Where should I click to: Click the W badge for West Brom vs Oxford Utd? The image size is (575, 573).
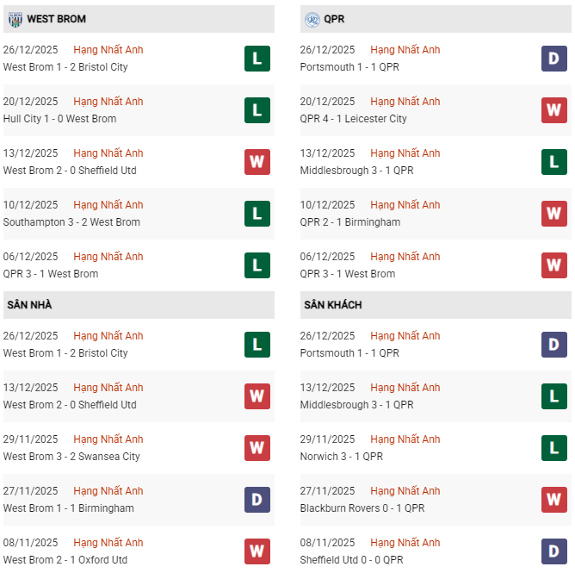(257, 551)
